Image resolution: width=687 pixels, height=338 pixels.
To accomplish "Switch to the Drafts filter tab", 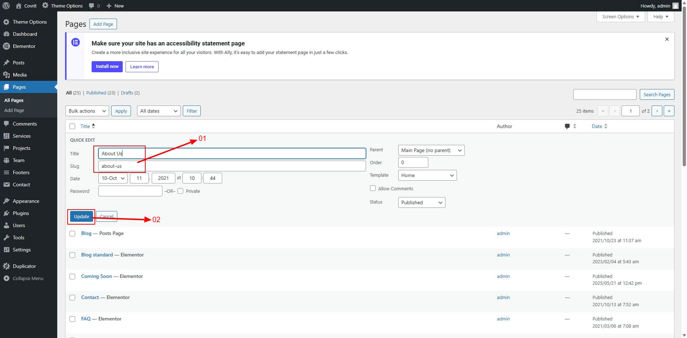I will (127, 93).
